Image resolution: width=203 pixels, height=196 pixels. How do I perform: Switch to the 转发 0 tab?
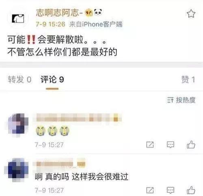(x=19, y=80)
